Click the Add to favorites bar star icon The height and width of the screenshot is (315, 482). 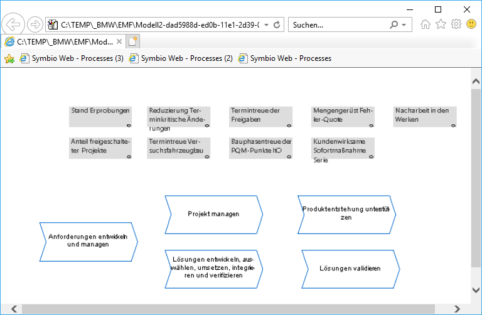[9, 58]
